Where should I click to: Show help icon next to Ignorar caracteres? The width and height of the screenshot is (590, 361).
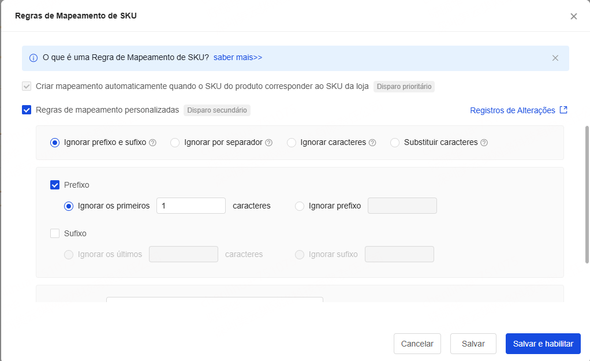click(372, 143)
